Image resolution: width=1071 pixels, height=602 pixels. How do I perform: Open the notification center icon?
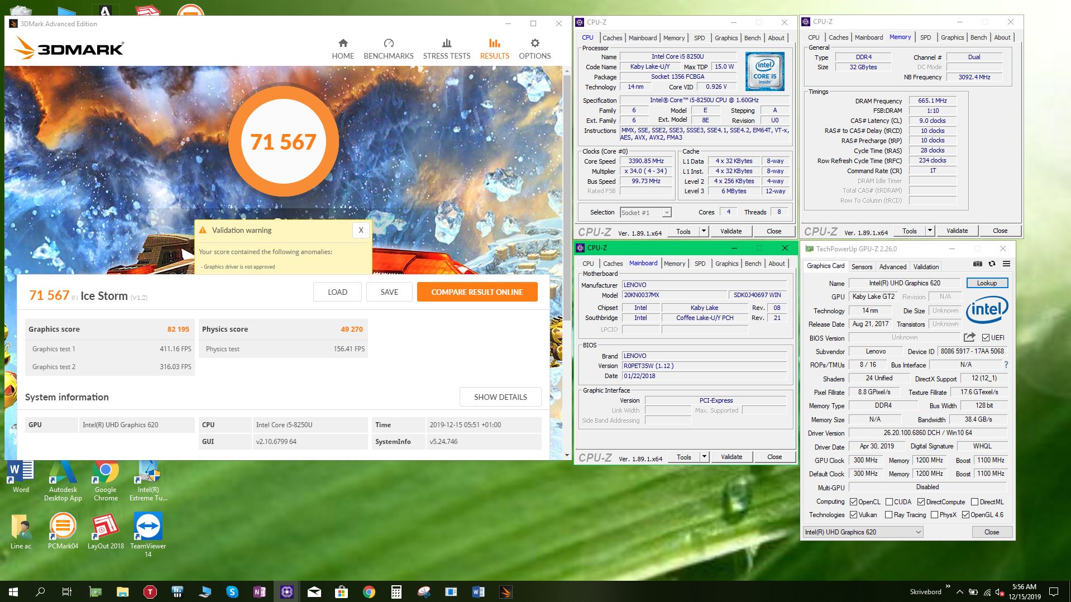point(1054,591)
